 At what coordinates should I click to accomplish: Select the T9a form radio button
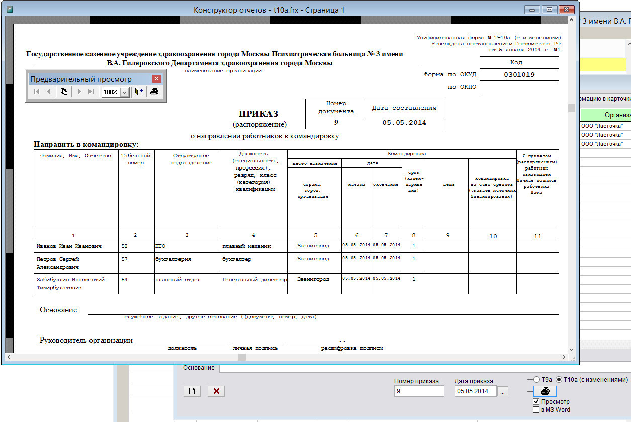click(536, 380)
